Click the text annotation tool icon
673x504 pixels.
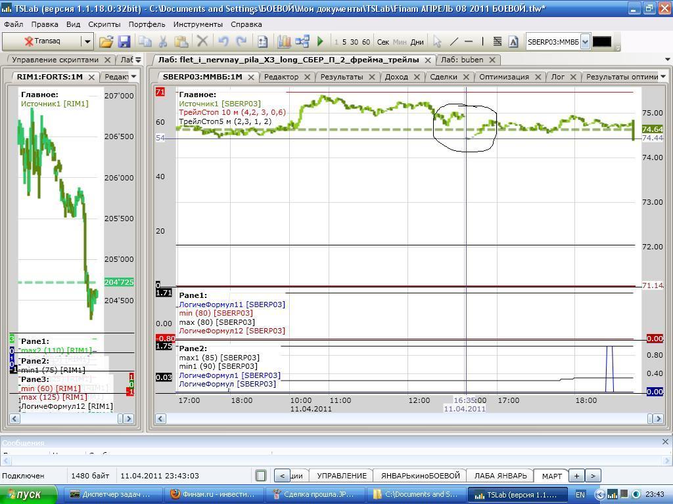513,41
